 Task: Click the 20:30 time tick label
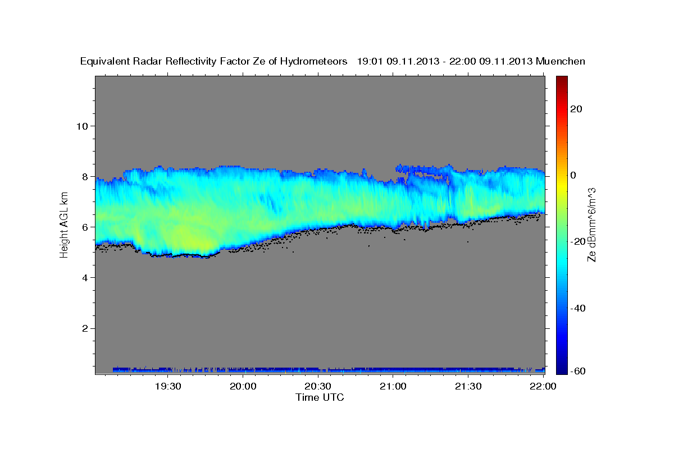click(x=318, y=386)
